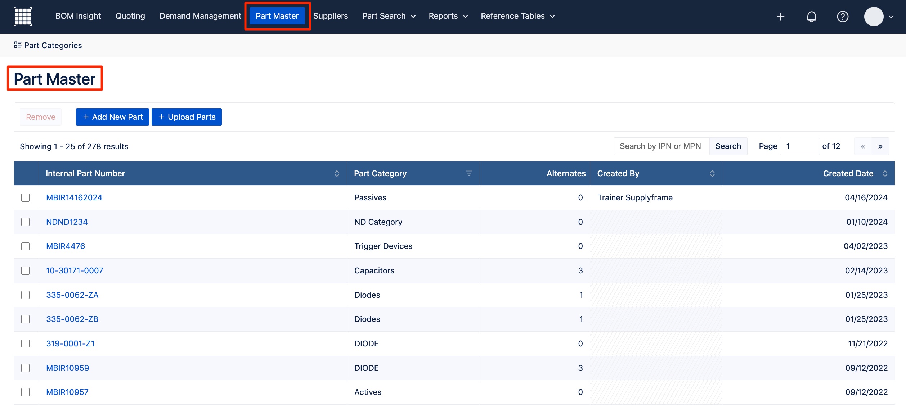The width and height of the screenshot is (906, 405).
Task: Select the checkbox for 10-30171-0007
Action: click(25, 270)
